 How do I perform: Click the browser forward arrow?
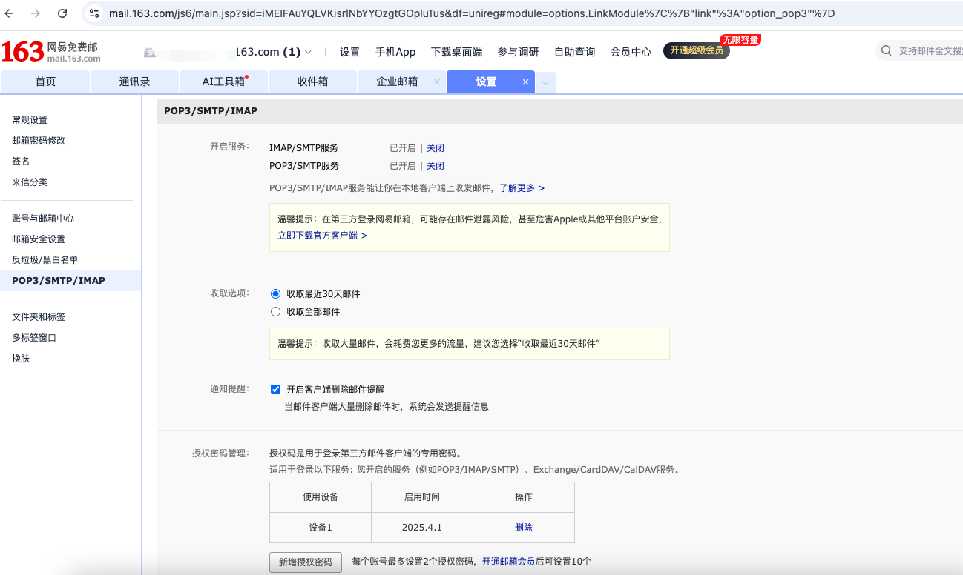(x=36, y=13)
